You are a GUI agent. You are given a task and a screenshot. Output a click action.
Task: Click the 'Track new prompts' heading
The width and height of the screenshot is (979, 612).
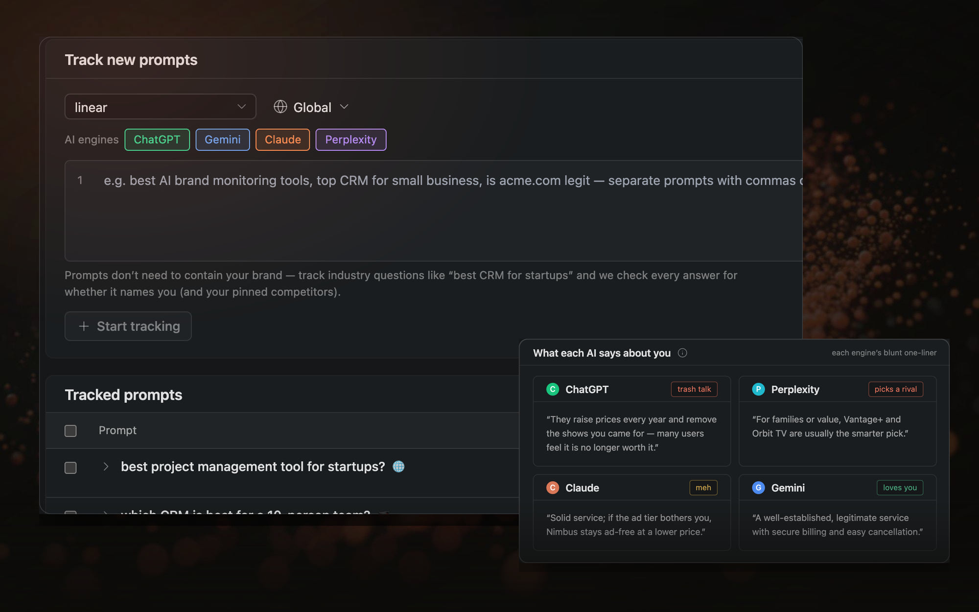click(x=131, y=60)
